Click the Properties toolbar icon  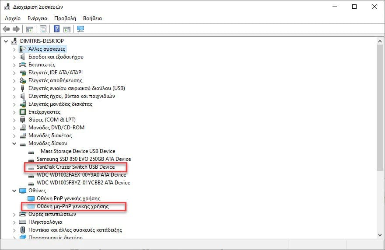coord(43,29)
